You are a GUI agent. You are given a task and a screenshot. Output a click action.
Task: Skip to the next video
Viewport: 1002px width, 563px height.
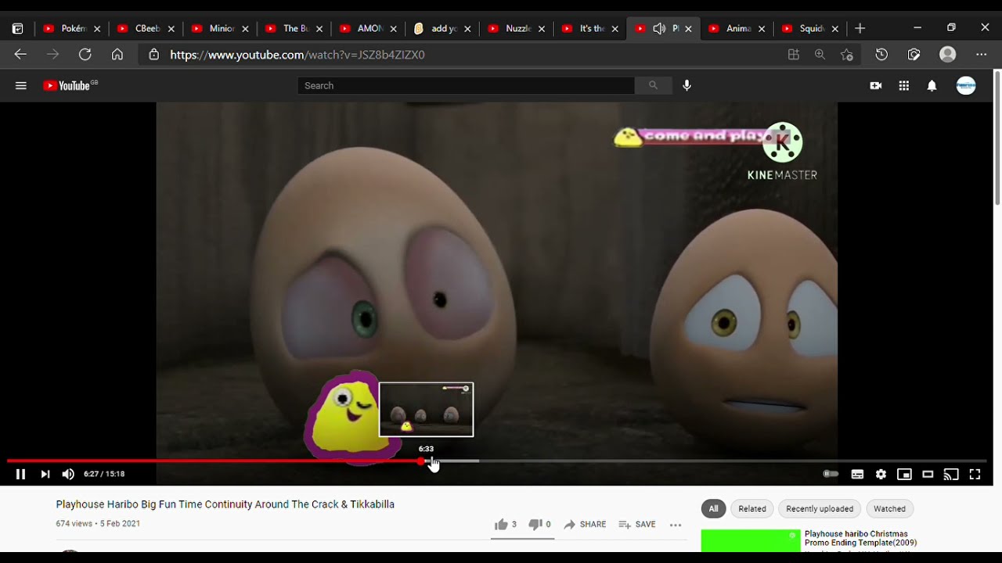click(45, 474)
